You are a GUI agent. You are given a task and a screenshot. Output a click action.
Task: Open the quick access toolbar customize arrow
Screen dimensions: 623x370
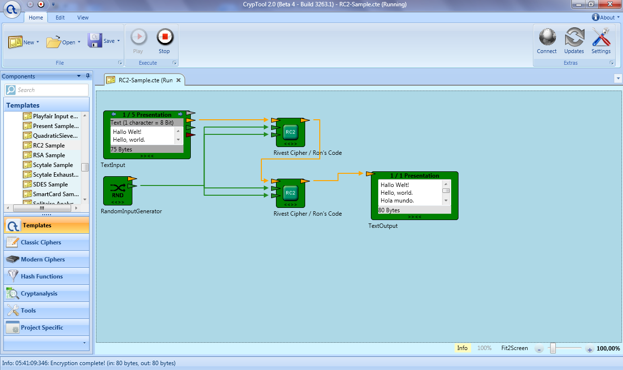coord(52,4)
